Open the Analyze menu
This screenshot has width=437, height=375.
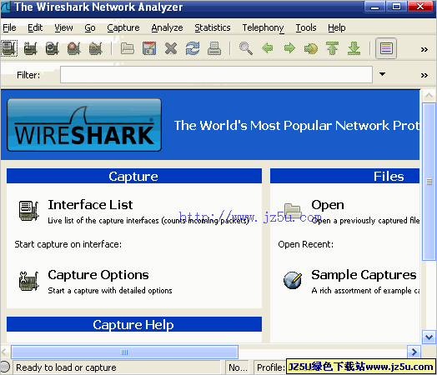click(x=168, y=27)
